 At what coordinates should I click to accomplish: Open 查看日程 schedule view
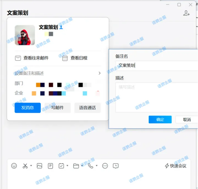pyautogui.click(x=75, y=58)
